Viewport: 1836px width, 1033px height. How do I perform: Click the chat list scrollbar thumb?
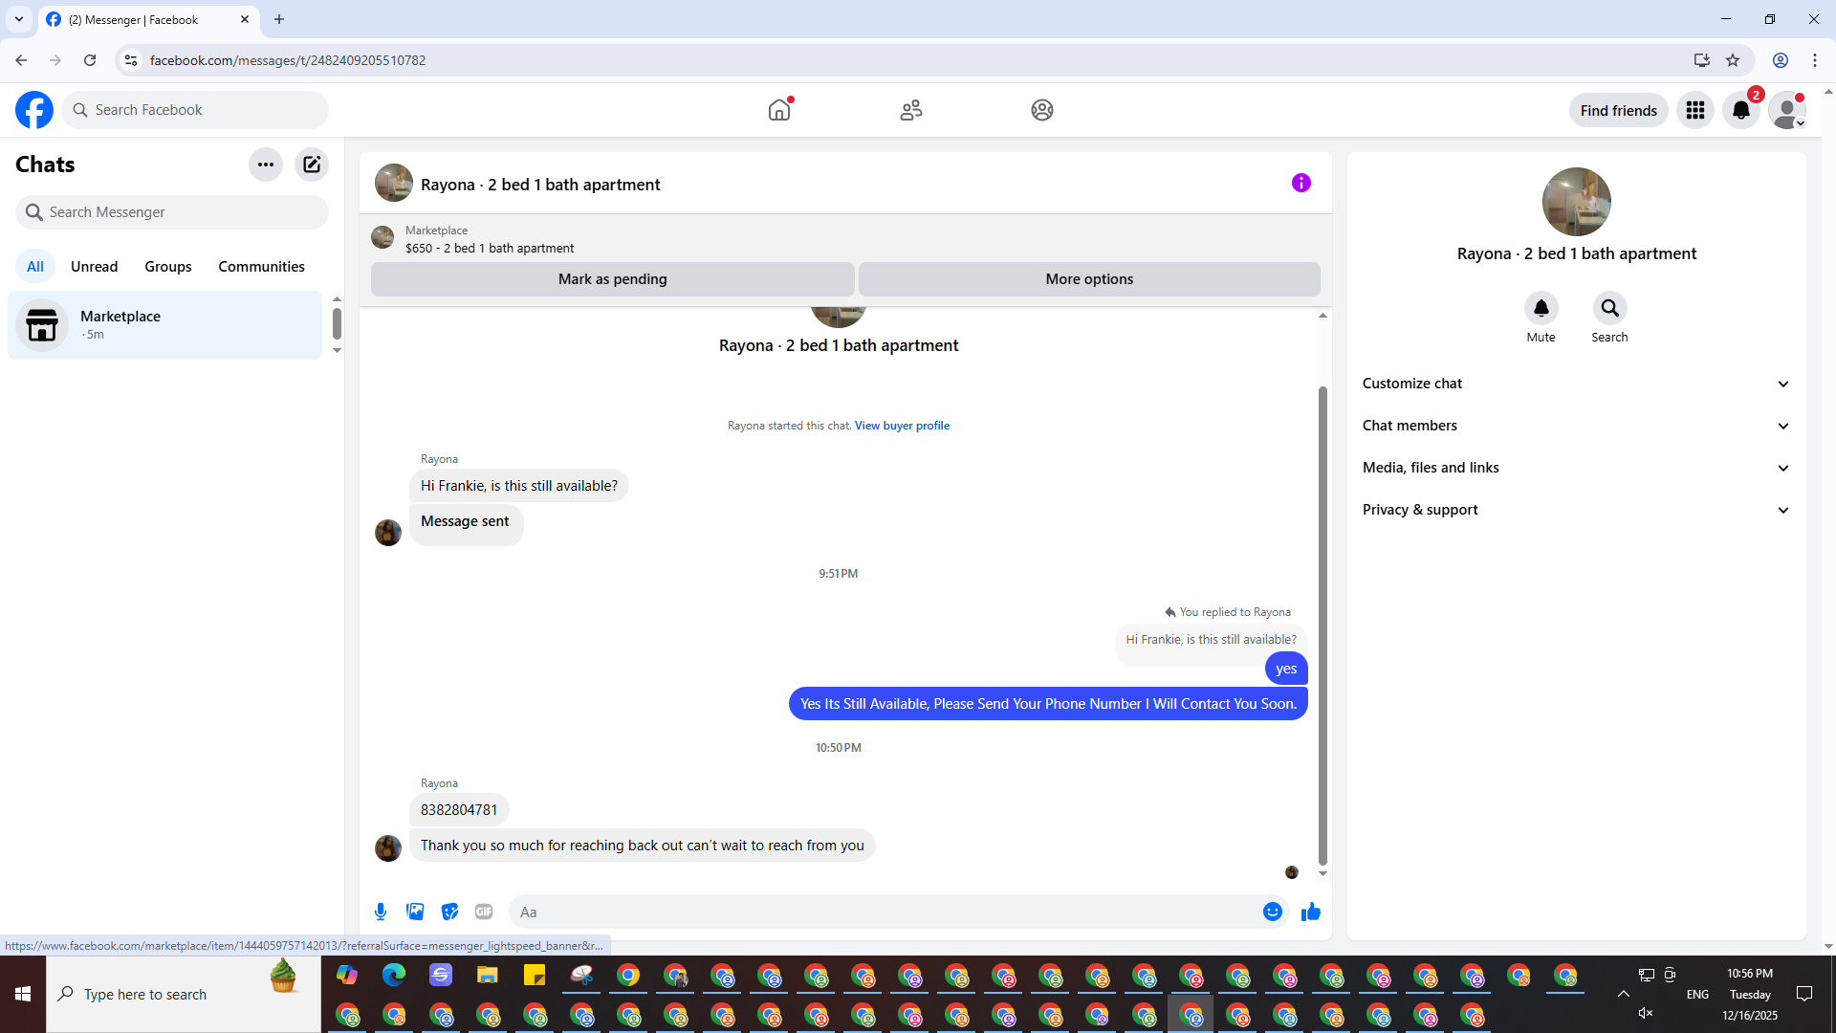point(337,323)
